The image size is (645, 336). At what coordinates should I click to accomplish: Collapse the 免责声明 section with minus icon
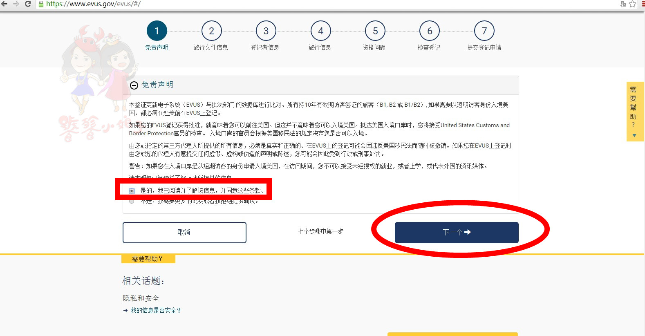tap(134, 85)
